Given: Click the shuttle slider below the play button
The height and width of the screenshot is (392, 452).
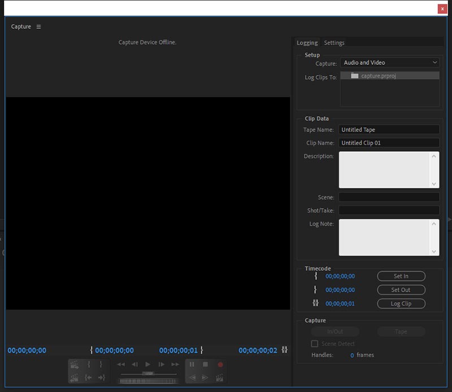Looking at the screenshot, I should tap(148, 373).
